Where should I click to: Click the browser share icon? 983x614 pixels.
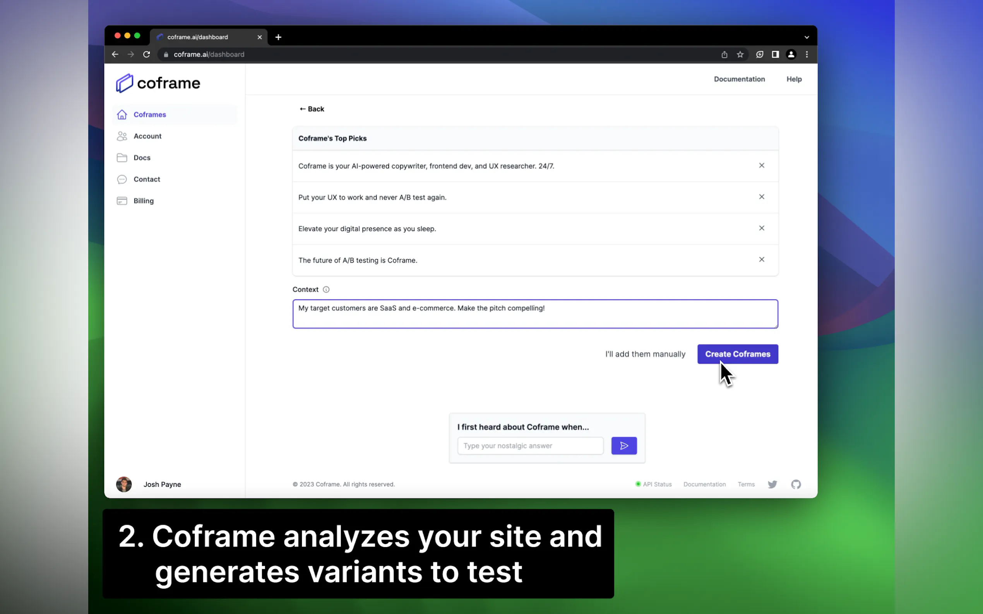tap(724, 55)
